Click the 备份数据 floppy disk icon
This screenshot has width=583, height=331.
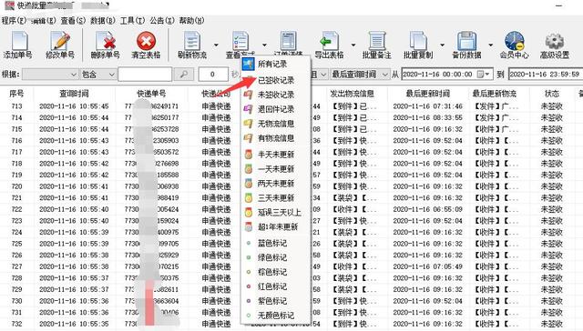[466, 41]
